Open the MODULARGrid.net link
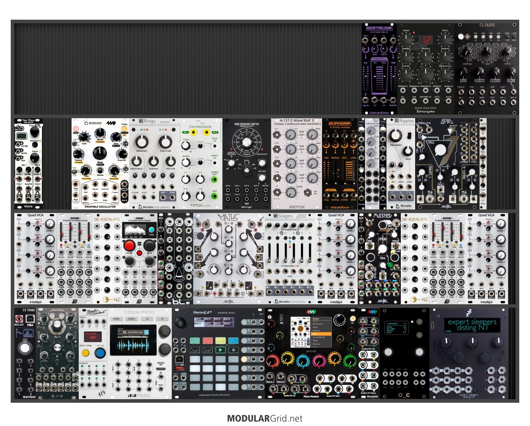Viewport: 530px width, 426px height. point(265,418)
